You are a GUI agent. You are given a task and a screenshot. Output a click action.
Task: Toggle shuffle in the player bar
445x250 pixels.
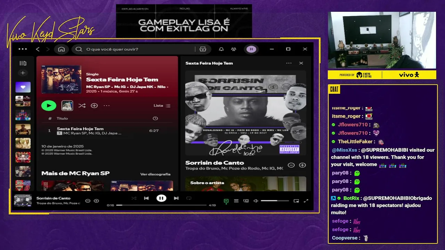(x=134, y=198)
